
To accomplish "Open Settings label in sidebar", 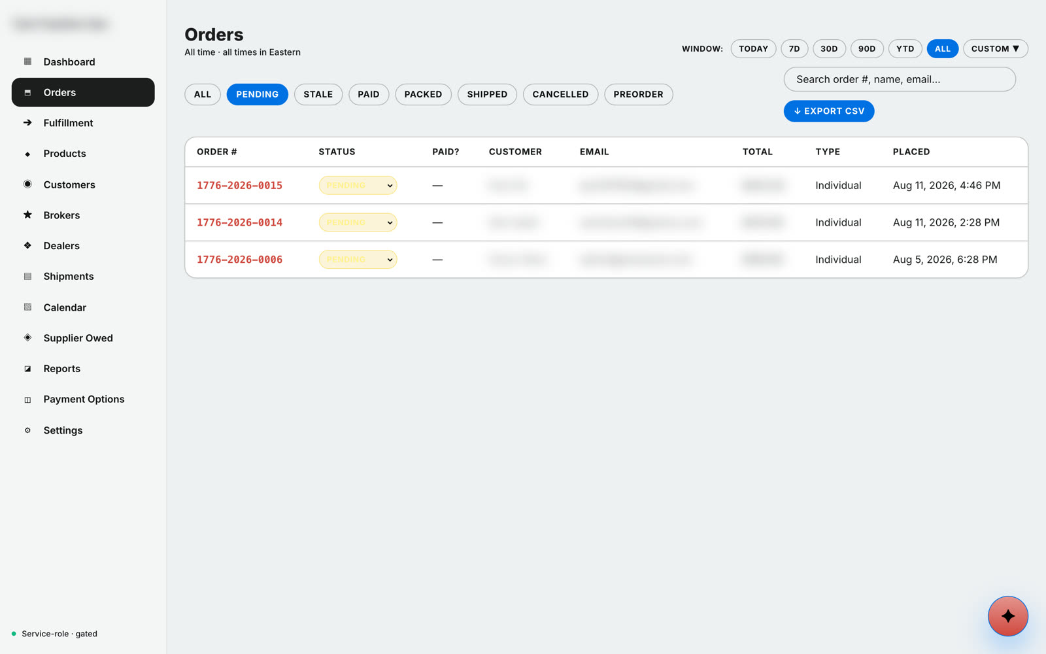I will 63,430.
